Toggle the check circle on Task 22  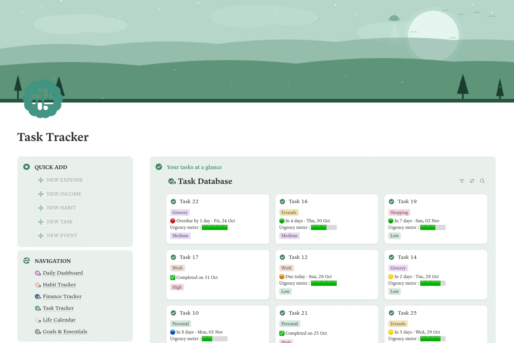pyautogui.click(x=173, y=201)
